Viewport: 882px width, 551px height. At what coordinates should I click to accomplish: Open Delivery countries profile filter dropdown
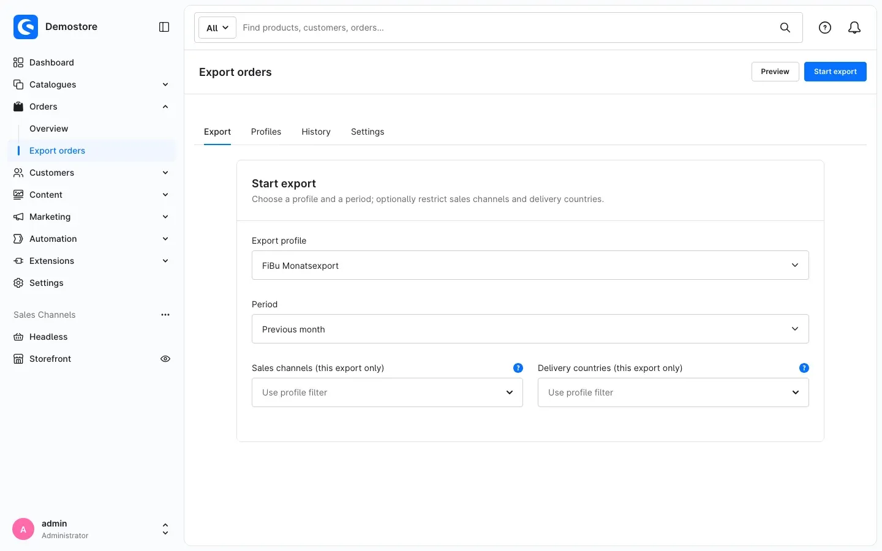[x=673, y=392]
